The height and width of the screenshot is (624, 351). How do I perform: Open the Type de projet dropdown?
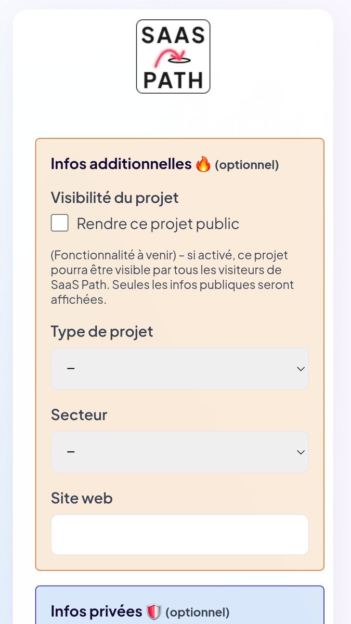(180, 369)
